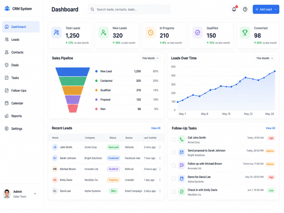
Task: Click the checkmark icon for Emily Davis check-in
Action: coord(181,192)
